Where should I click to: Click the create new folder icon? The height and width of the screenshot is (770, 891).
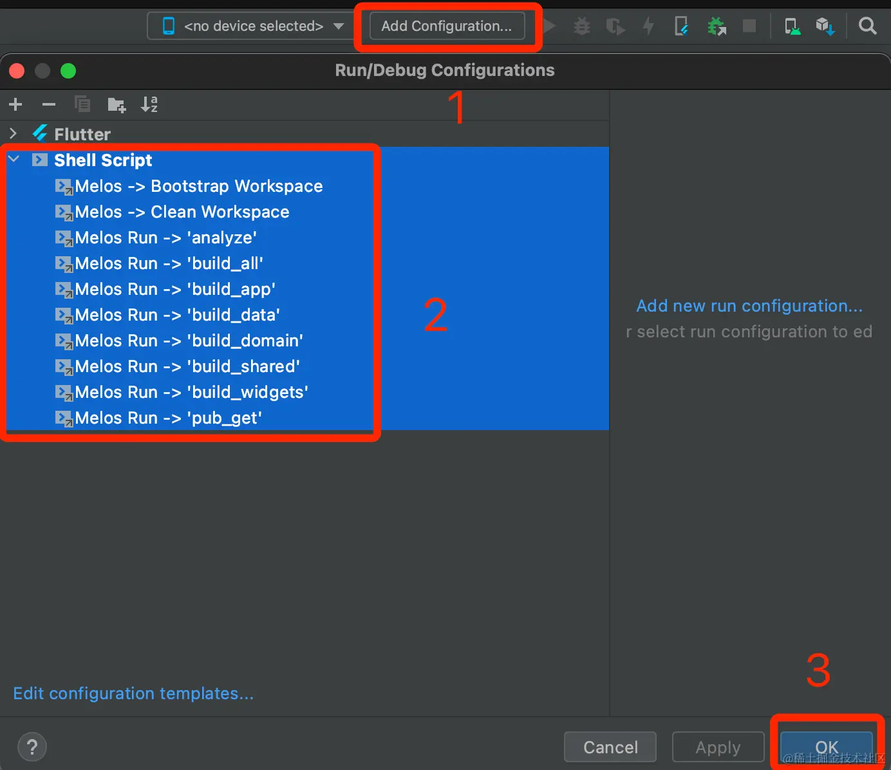point(117,104)
